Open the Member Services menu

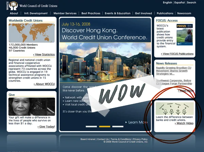coord(65,13)
